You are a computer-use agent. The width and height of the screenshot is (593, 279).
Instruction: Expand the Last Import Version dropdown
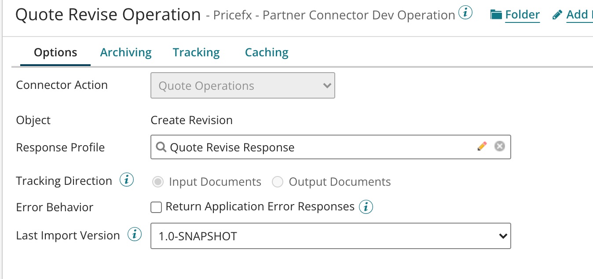(330, 236)
